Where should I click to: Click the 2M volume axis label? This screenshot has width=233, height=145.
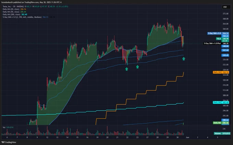click(224, 129)
